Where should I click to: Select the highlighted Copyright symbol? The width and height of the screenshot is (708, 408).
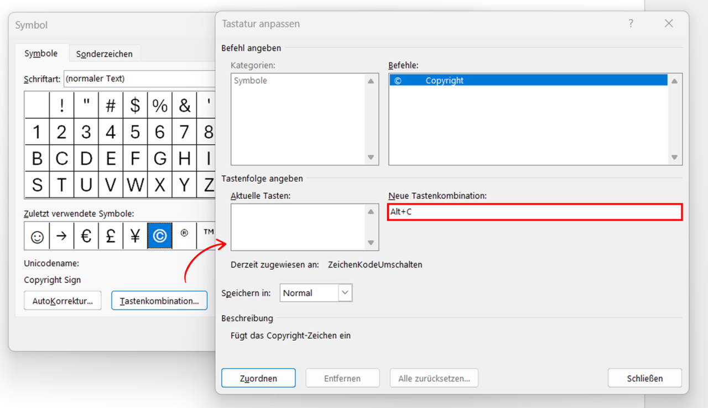tap(159, 236)
